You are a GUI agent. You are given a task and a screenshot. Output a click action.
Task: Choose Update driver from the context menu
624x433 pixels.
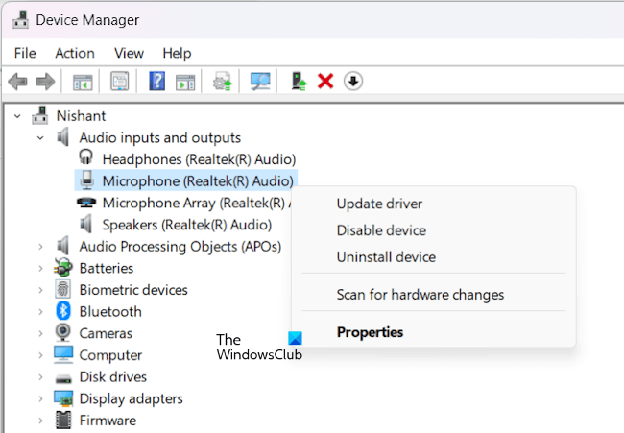point(379,204)
